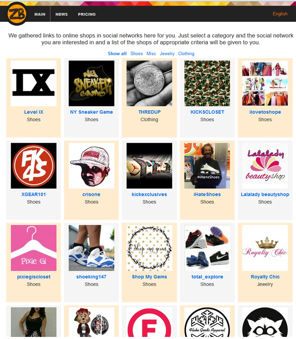Go to the MAIN menu item
Viewport: 296px width, 339px height.
[40, 14]
